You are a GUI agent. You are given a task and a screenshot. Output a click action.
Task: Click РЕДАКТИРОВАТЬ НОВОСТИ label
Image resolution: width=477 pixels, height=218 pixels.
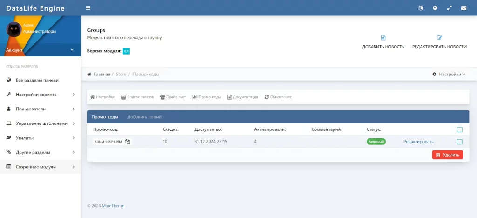[x=439, y=47]
